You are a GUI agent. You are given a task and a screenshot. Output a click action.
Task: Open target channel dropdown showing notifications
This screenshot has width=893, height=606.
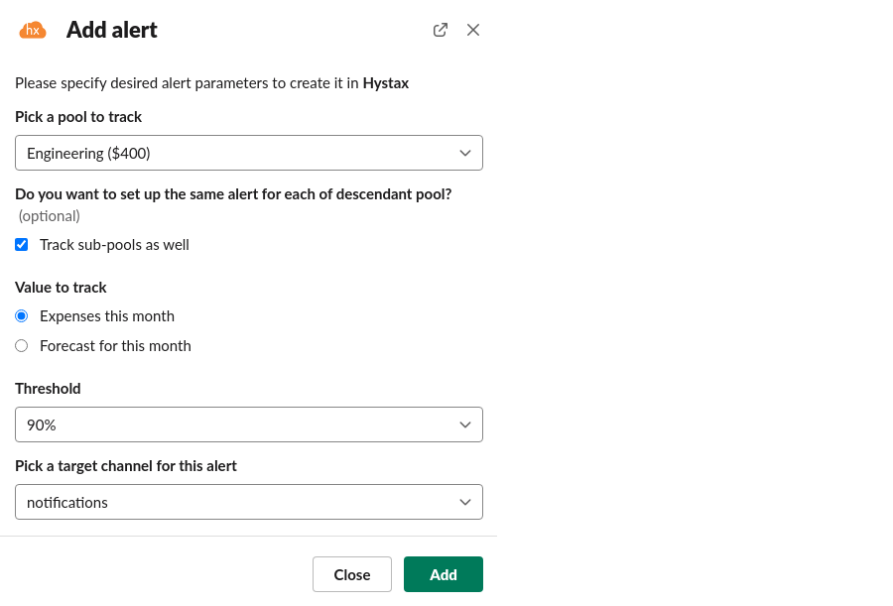coord(238,502)
